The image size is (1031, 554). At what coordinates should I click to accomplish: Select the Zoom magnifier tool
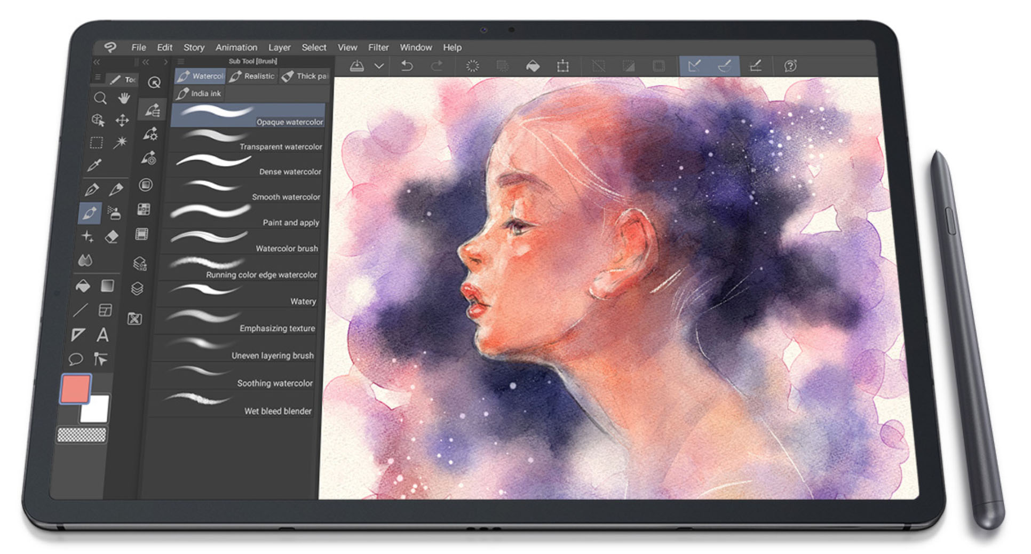[100, 98]
